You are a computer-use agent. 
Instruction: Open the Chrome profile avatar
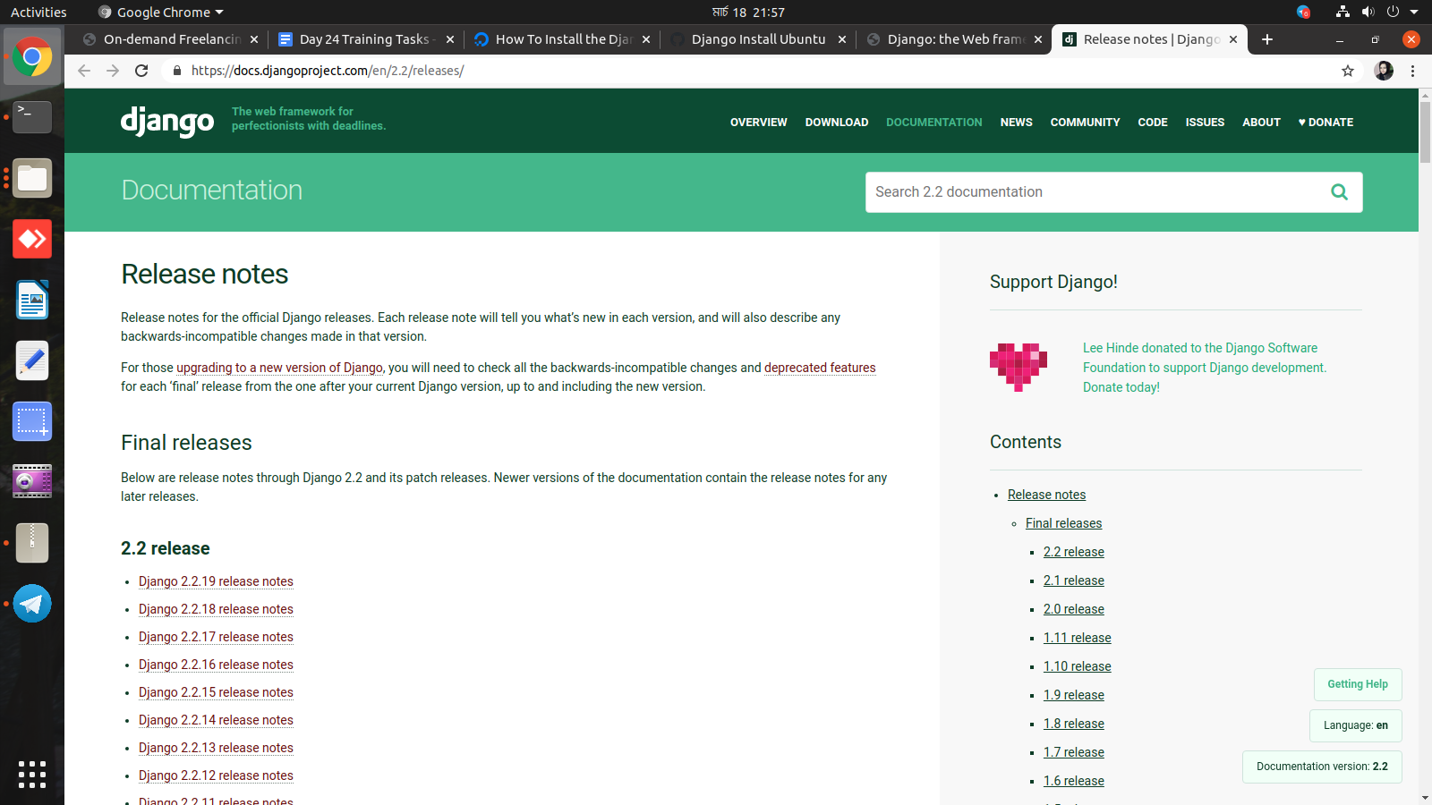click(x=1384, y=71)
